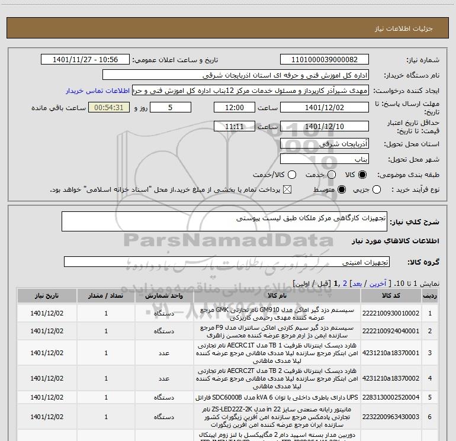Click the remaining time 00:54:31 field

[x=109, y=107]
